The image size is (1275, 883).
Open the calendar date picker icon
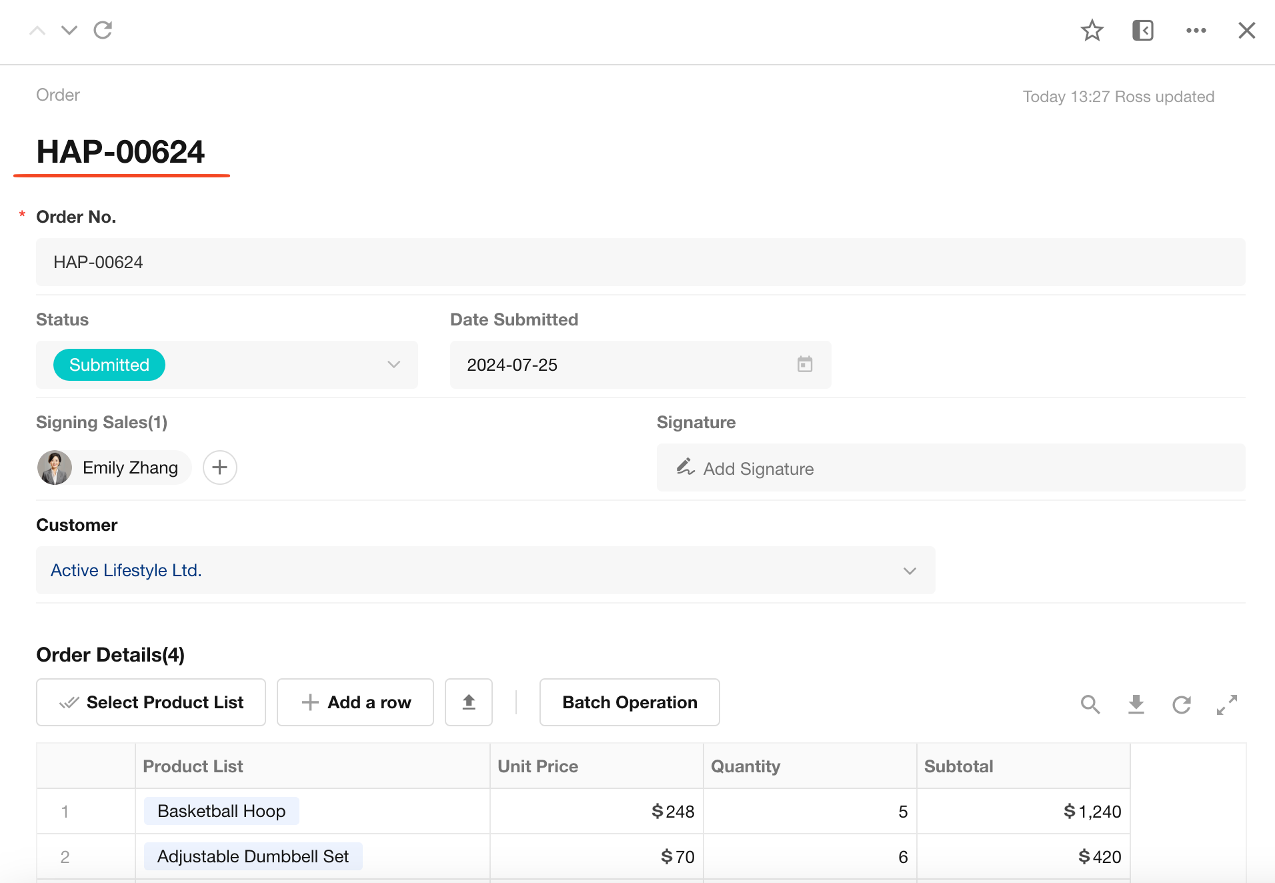805,365
